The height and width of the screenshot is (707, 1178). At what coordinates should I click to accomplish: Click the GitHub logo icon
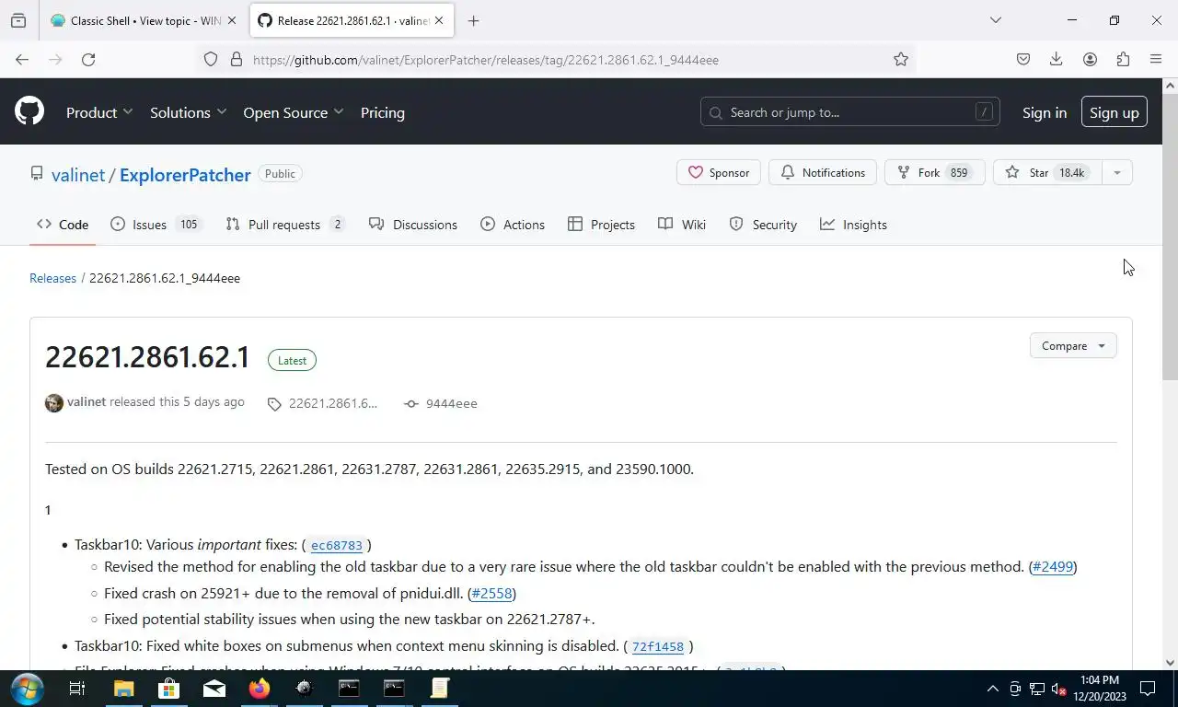(29, 112)
